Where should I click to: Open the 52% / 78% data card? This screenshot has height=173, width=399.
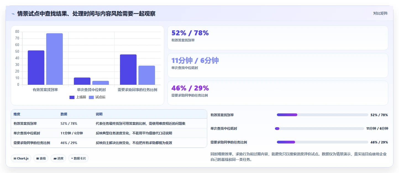[x=278, y=38]
